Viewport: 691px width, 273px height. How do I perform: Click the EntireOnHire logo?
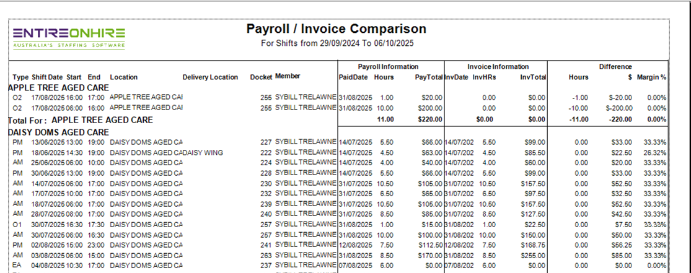(69, 37)
